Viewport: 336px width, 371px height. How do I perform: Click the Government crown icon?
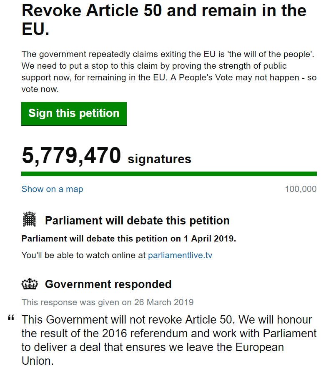(x=30, y=284)
